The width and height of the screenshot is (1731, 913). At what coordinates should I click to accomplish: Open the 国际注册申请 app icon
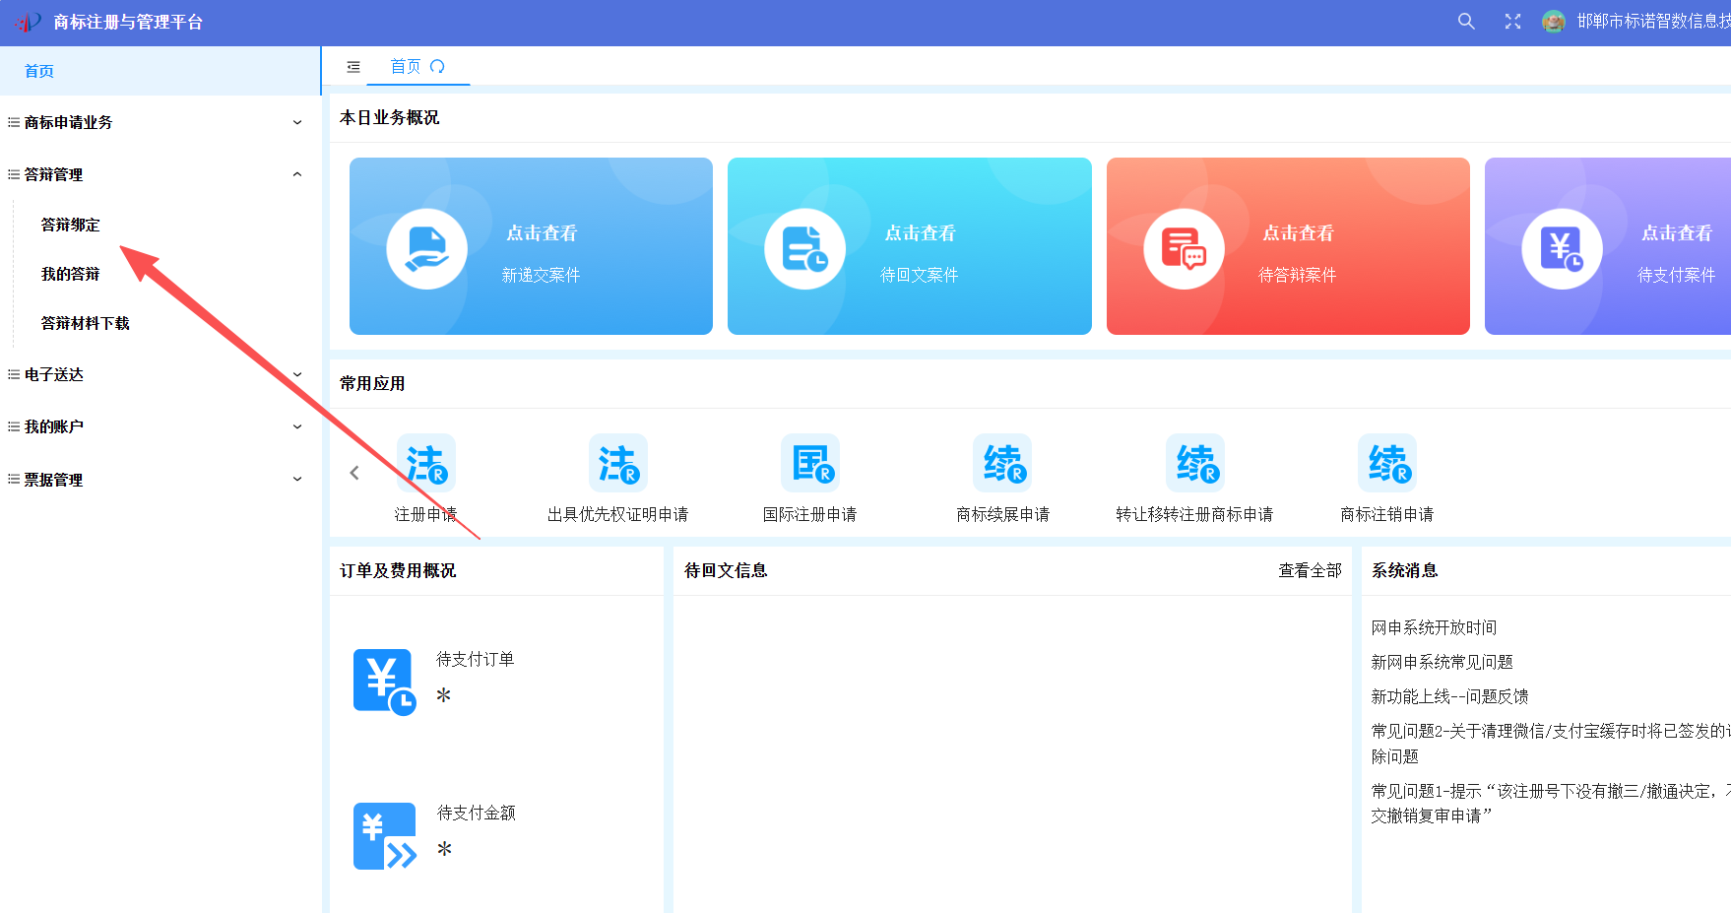[x=809, y=463]
